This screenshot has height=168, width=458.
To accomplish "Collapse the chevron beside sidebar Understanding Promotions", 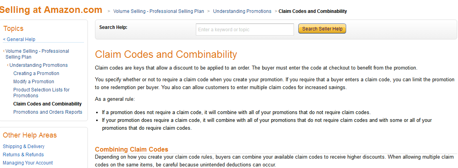I will [x=8, y=65].
